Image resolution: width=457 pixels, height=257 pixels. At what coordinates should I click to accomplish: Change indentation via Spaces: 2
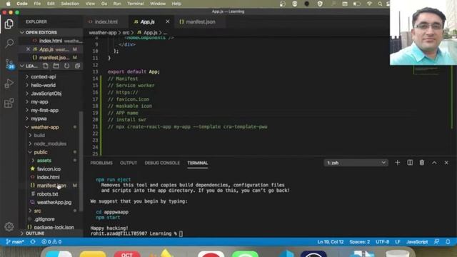tap(360, 242)
